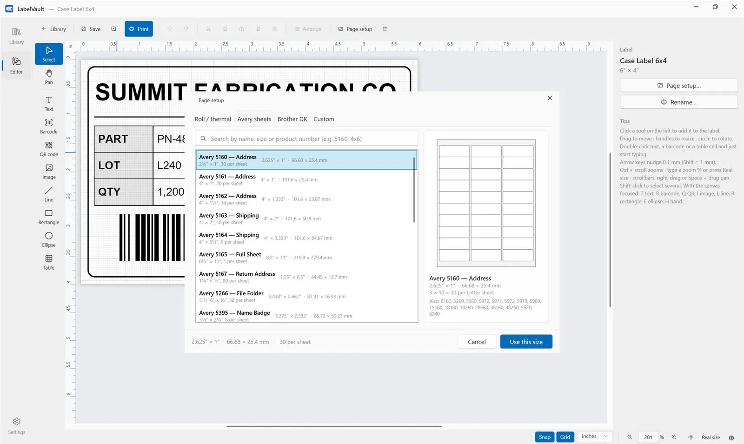Open the Arrange menu in the toolbar
The height and width of the screenshot is (444, 744).
click(x=308, y=29)
